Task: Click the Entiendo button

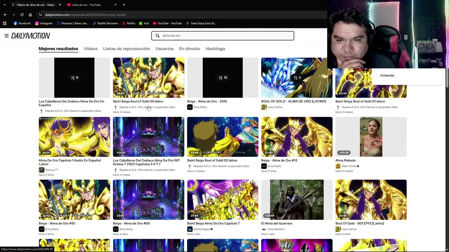Action: click(387, 76)
